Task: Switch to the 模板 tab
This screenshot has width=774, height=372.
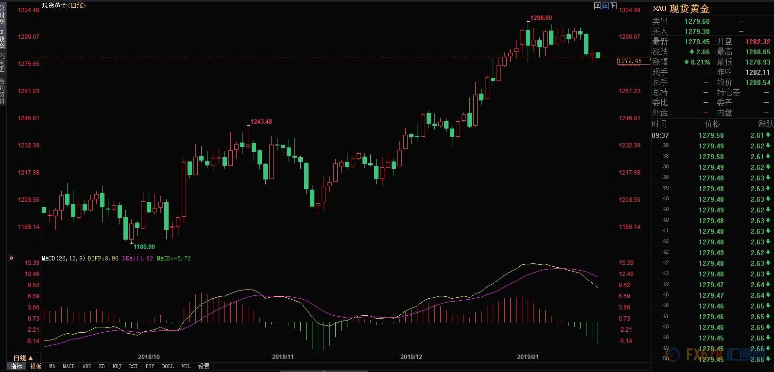Action: [x=36, y=367]
